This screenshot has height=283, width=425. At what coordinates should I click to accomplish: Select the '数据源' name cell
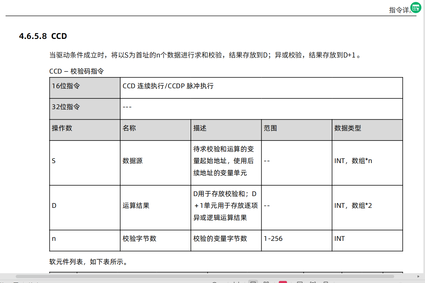(133, 161)
